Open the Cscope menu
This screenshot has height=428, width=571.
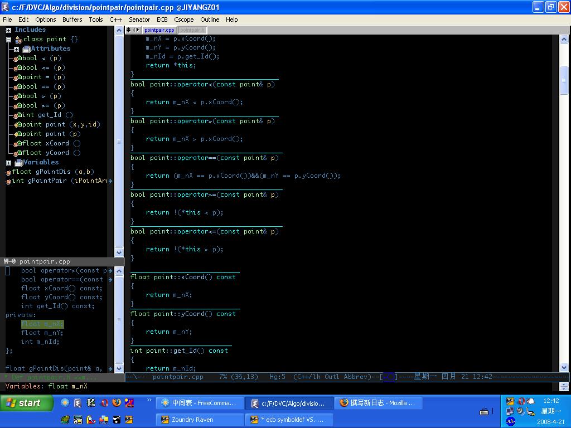183,20
